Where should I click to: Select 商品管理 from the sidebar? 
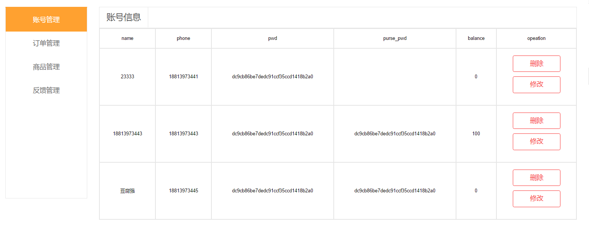[x=46, y=67]
